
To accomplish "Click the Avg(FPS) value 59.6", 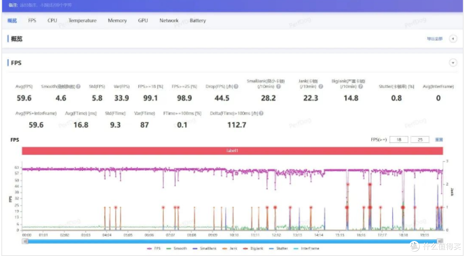I will [24, 98].
